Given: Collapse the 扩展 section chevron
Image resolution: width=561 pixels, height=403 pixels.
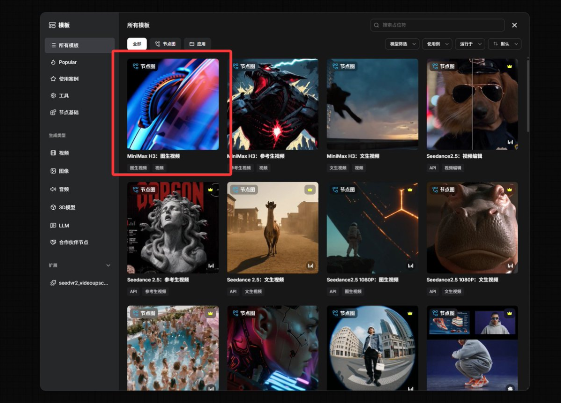Looking at the screenshot, I should (108, 265).
